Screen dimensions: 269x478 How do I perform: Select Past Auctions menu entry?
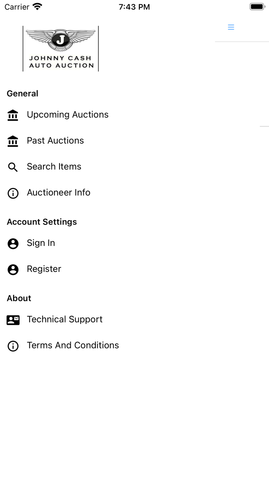click(55, 141)
